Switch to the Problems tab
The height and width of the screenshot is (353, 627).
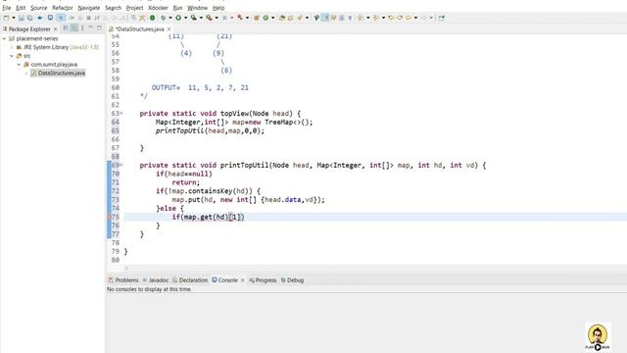(123, 280)
